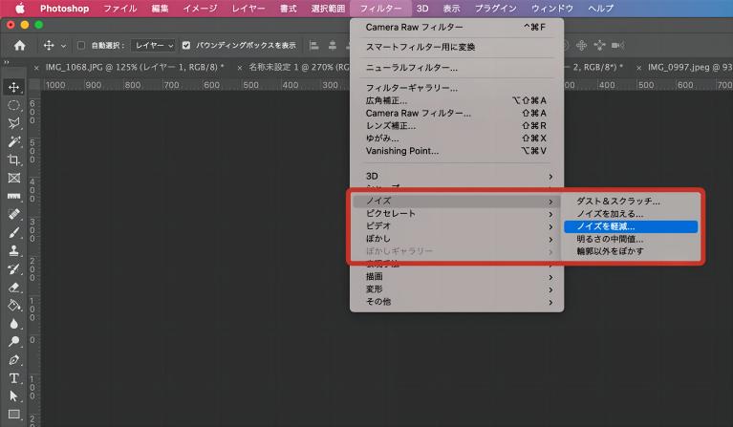Enable the 自動選択 checkbox
This screenshot has height=427, width=733.
click(x=81, y=45)
